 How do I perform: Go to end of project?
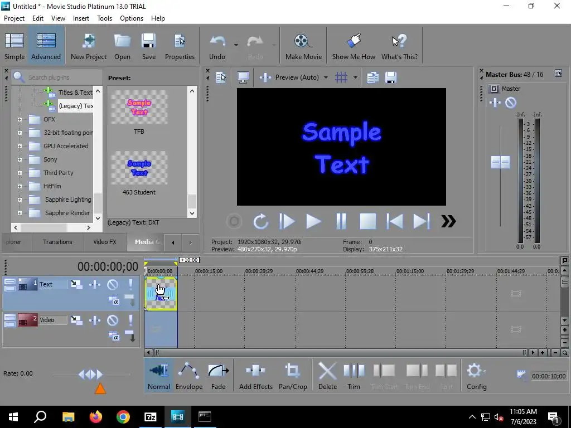(x=422, y=221)
